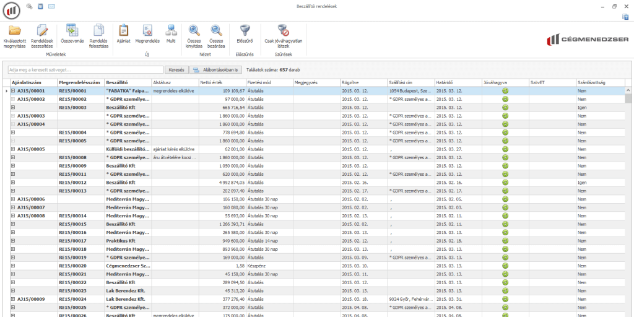Toggle the Alábontásokban is search option
The height and width of the screenshot is (317, 634).
pyautogui.click(x=217, y=70)
